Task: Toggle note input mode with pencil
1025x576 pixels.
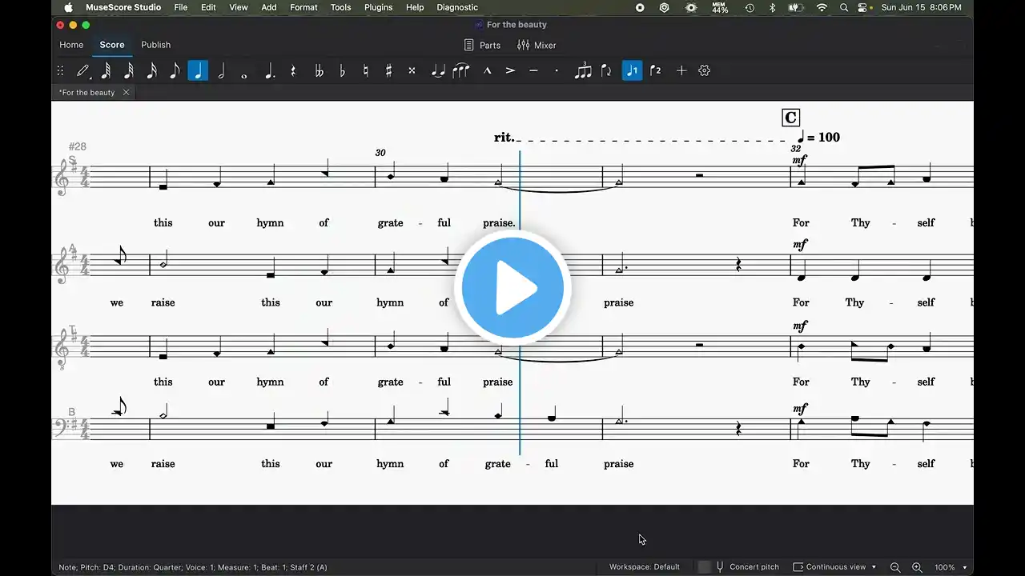Action: [x=82, y=70]
